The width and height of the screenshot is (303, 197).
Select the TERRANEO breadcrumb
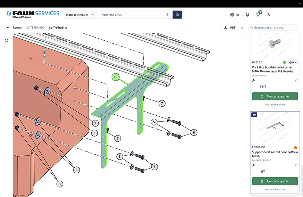(36, 27)
